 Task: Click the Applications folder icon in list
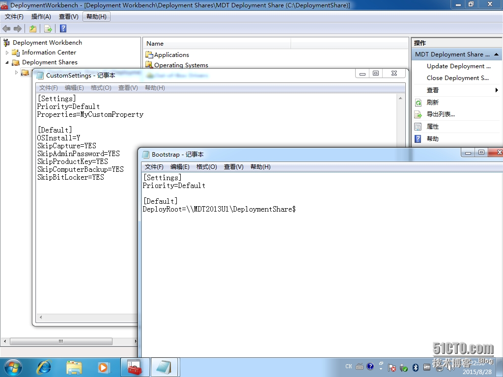coord(149,55)
